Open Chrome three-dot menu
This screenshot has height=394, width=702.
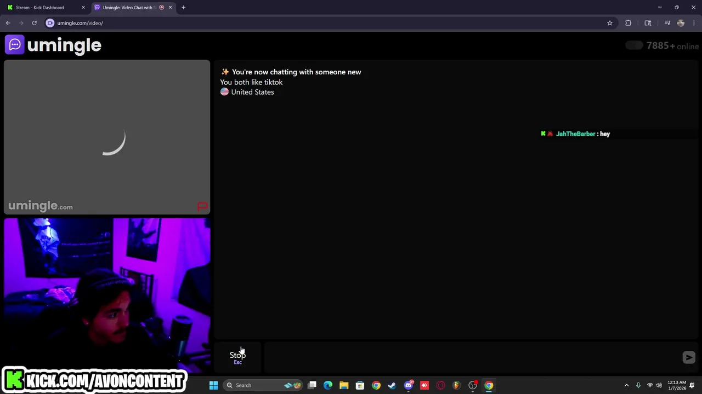click(694, 23)
